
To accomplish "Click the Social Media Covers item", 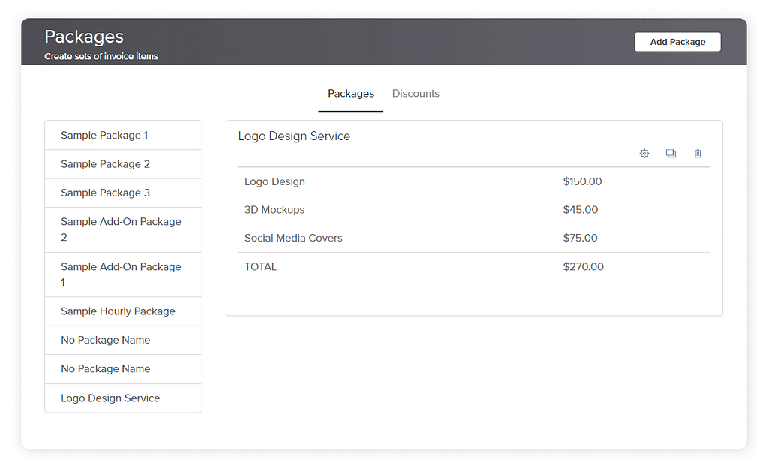I will [x=293, y=238].
